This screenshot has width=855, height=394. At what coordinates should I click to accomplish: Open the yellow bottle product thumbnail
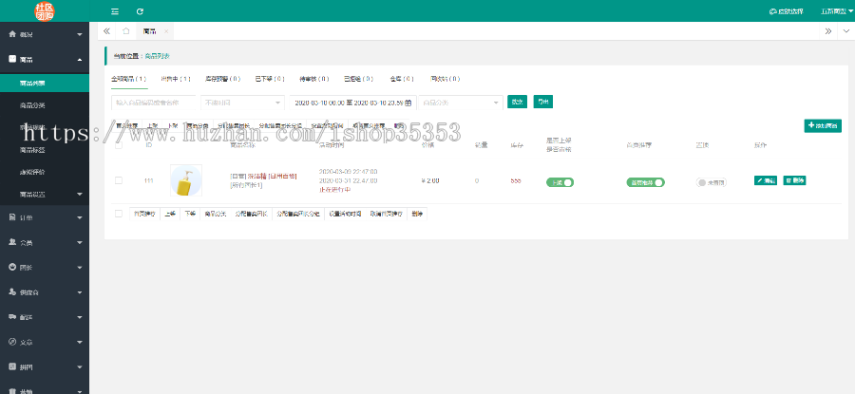click(186, 180)
